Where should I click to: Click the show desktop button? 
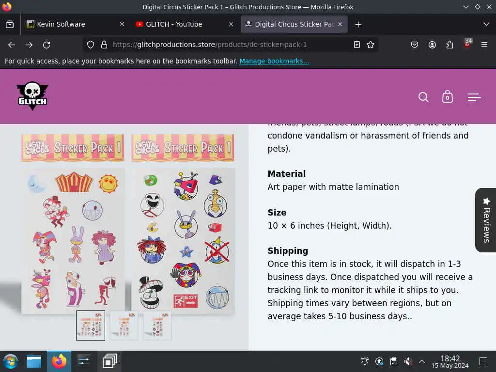coord(483,361)
